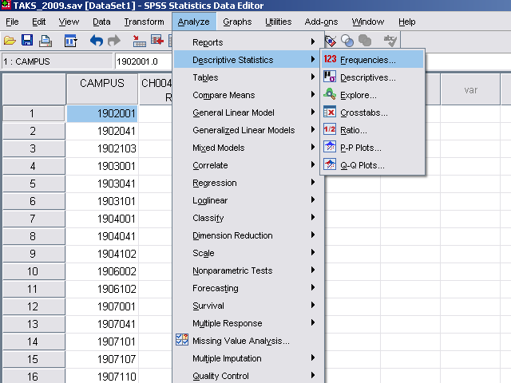Choose the Crosstabs menu entry
Image resolution: width=511 pixels, height=383 pixels.
[x=363, y=113]
